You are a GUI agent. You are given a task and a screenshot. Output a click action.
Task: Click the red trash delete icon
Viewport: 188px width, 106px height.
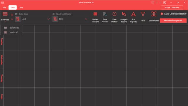tap(12, 15)
